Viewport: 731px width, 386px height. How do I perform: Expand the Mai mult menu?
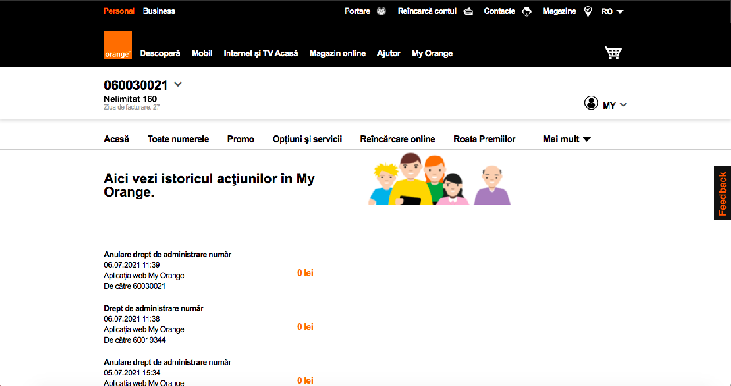(x=566, y=139)
